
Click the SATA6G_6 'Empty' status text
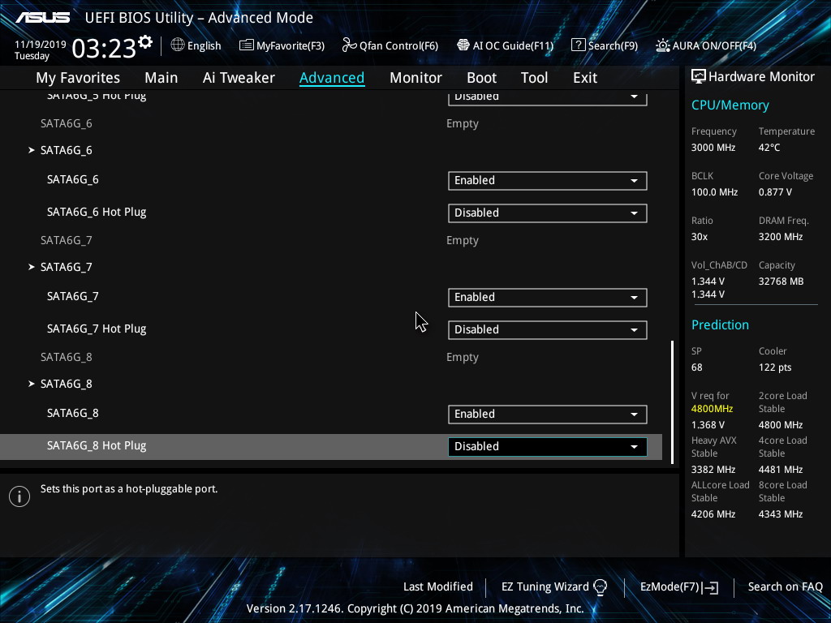point(462,124)
